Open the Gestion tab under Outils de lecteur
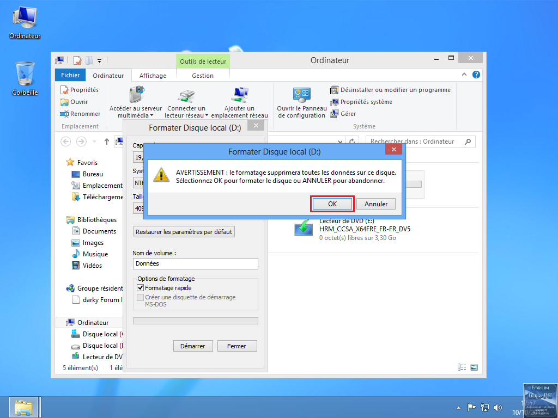 [x=203, y=76]
